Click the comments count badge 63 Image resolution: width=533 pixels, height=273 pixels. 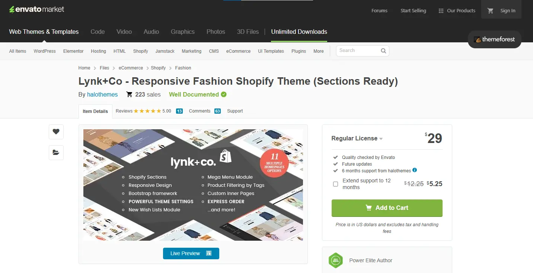tap(217, 111)
